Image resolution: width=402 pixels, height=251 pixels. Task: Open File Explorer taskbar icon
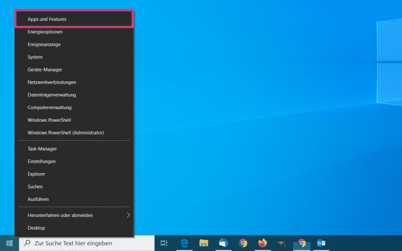tap(203, 243)
